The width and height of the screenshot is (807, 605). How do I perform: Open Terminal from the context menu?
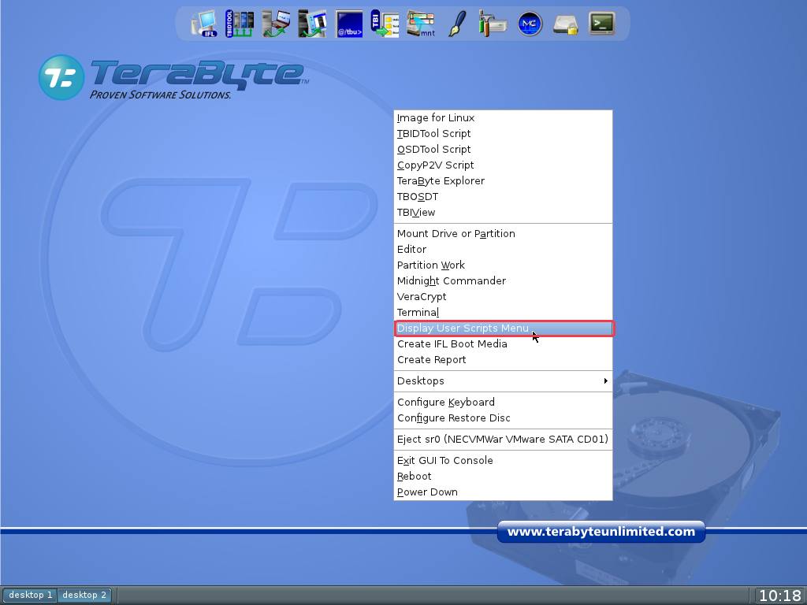pos(503,312)
